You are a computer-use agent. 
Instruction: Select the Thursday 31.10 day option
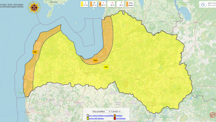[84, 4]
